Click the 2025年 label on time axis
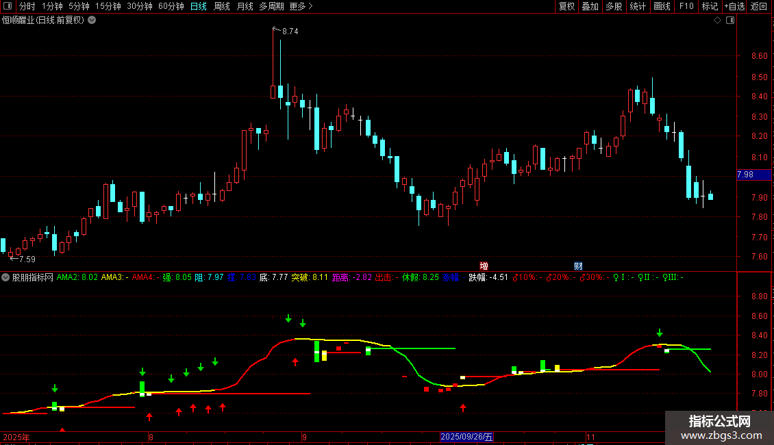 coord(16,437)
